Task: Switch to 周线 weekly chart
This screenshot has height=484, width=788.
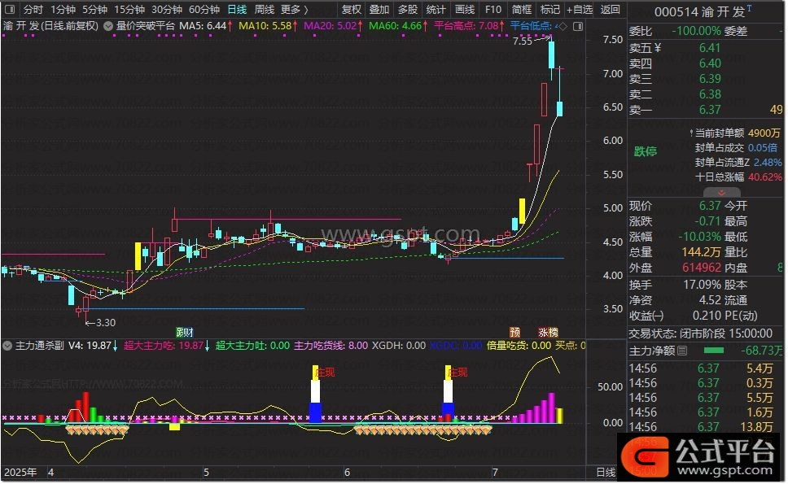Action: click(265, 10)
